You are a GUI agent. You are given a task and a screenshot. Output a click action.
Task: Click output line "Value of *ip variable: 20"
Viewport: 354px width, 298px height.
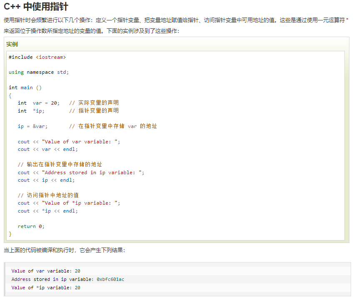[46, 288]
